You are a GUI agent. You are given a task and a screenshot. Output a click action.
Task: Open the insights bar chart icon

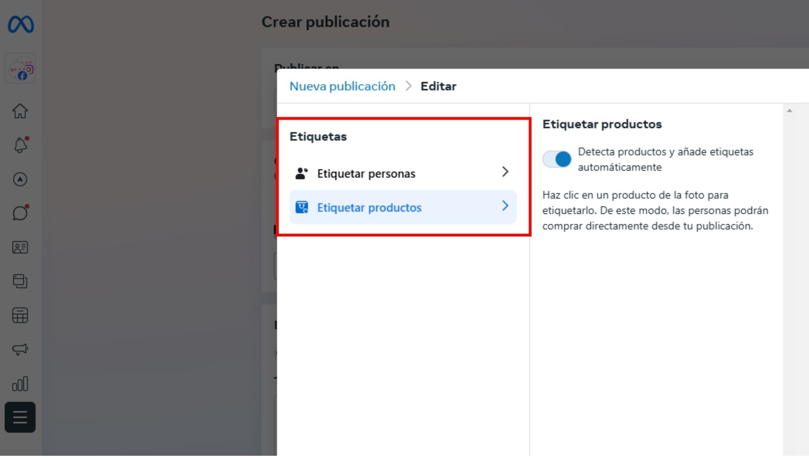point(20,384)
